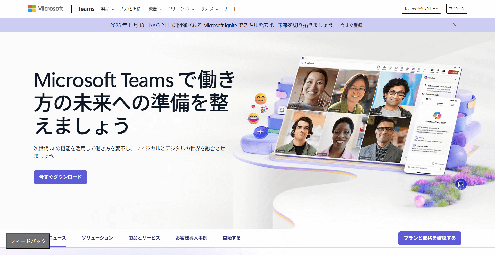Expand the 機能 dropdown menu

point(155,9)
